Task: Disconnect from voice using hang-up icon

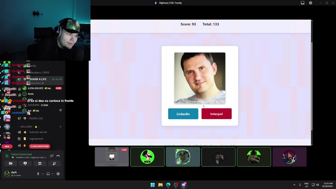Action: click(x=58, y=156)
